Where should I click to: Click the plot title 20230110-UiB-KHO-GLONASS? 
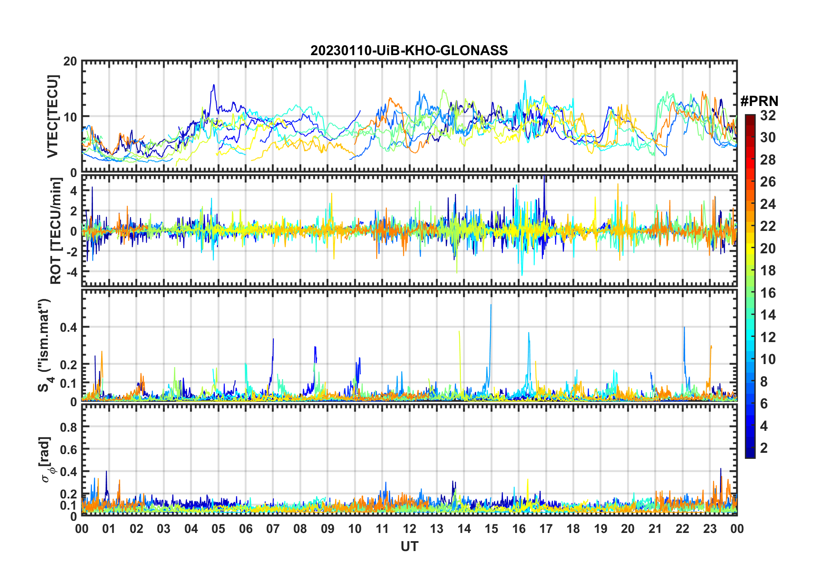(409, 50)
